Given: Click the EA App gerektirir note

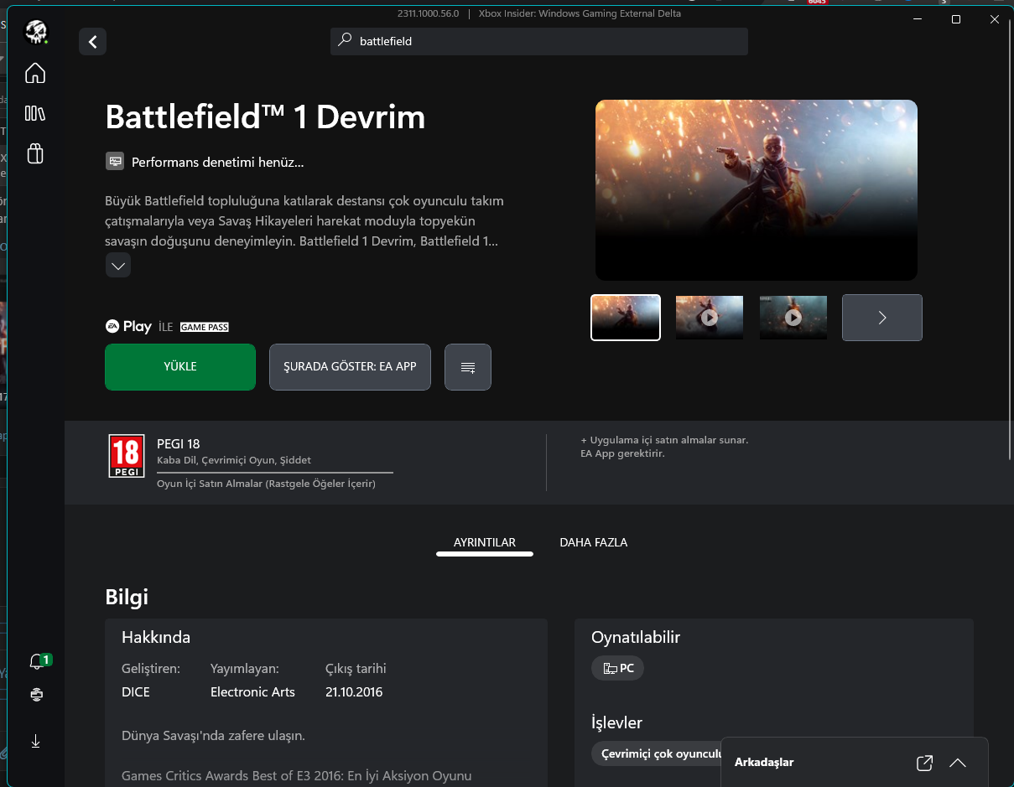Looking at the screenshot, I should click(x=622, y=453).
